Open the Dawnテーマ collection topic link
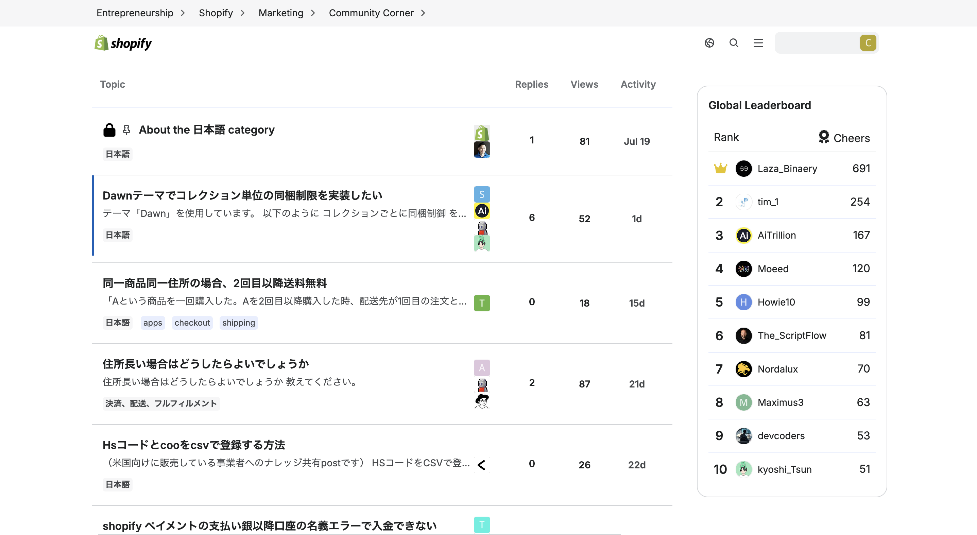The height and width of the screenshot is (535, 977). [x=242, y=195]
